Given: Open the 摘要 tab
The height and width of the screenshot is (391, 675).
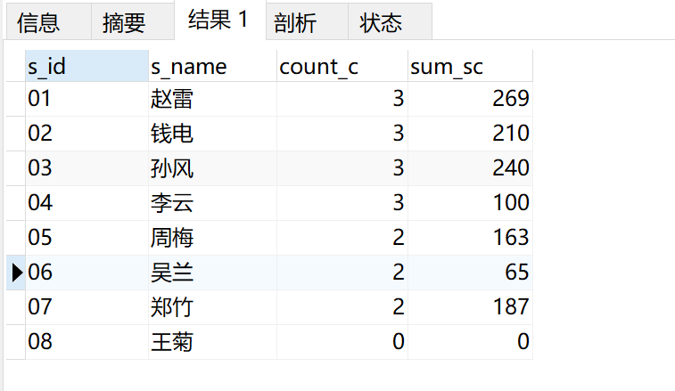Looking at the screenshot, I should point(124,22).
